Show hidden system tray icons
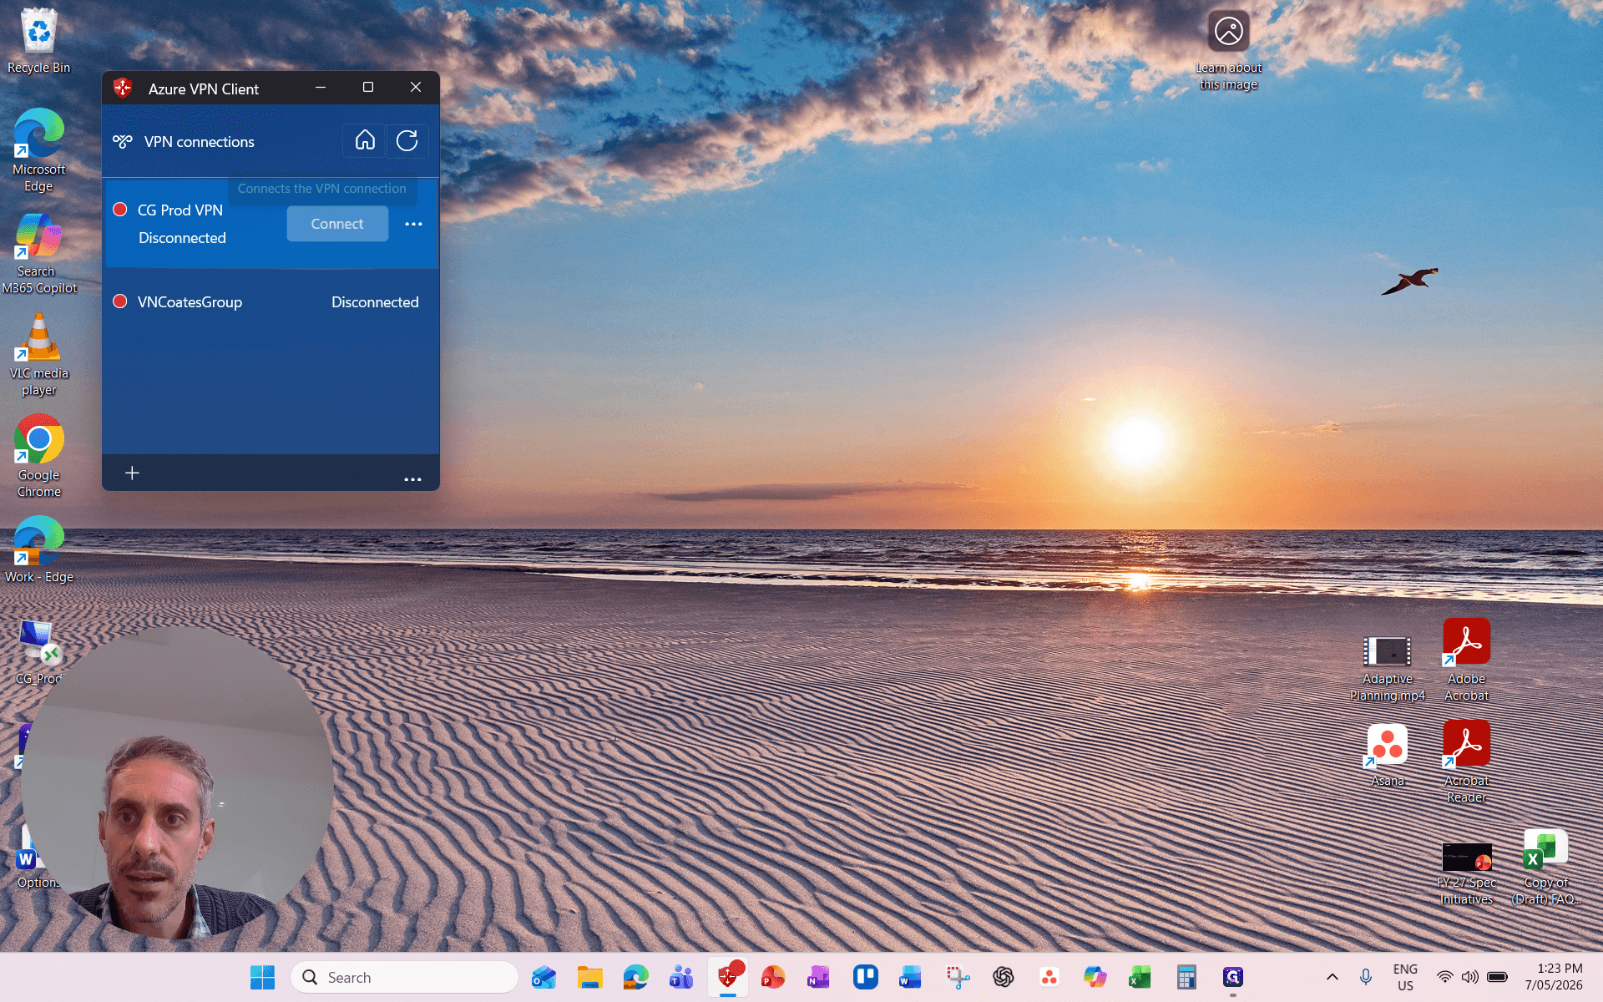The height and width of the screenshot is (1002, 1603). click(x=1332, y=977)
